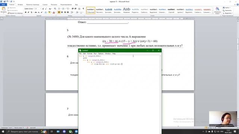
Task: Click the Change Styles (Изменить стили) button
Action: pos(217,10)
